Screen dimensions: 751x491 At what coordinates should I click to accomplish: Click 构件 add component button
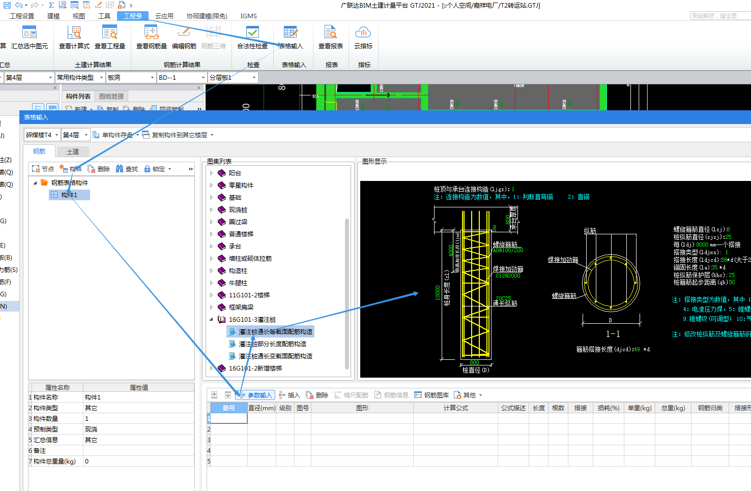(x=71, y=169)
